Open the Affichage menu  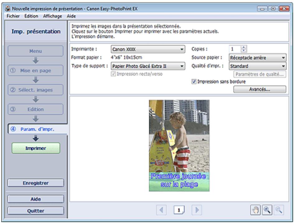click(x=53, y=16)
